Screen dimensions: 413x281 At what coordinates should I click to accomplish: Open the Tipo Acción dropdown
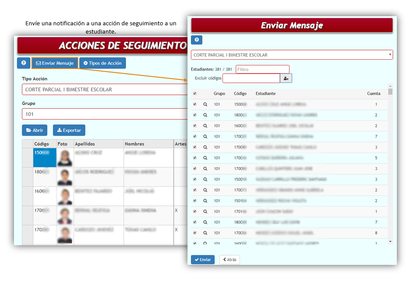click(x=104, y=89)
